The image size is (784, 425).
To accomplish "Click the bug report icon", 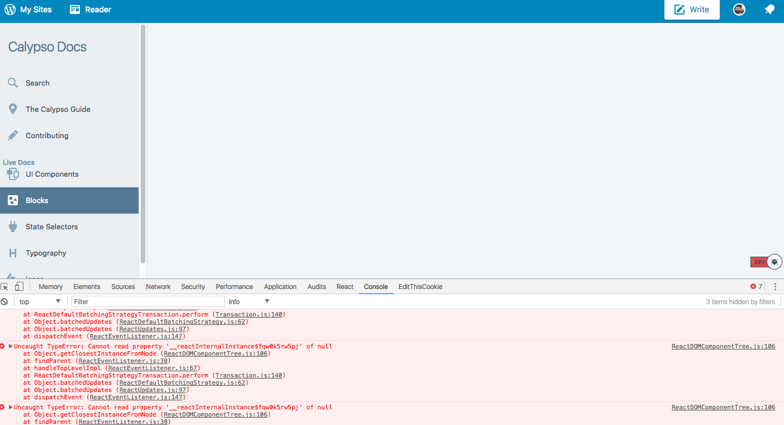I will click(774, 262).
